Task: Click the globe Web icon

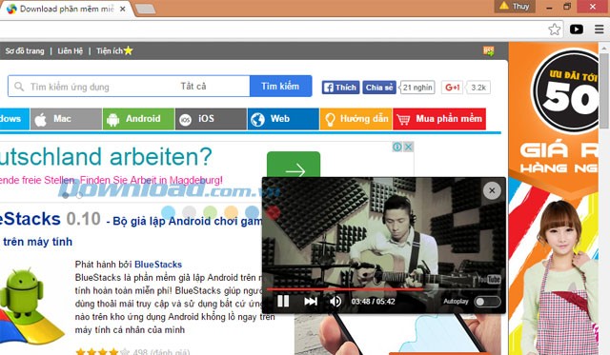Action: [x=257, y=120]
